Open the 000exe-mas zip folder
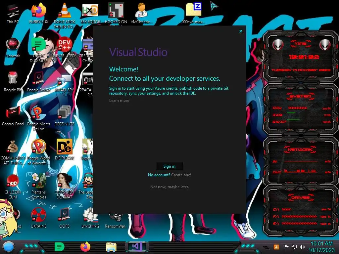This screenshot has height=254, width=339. point(193,13)
